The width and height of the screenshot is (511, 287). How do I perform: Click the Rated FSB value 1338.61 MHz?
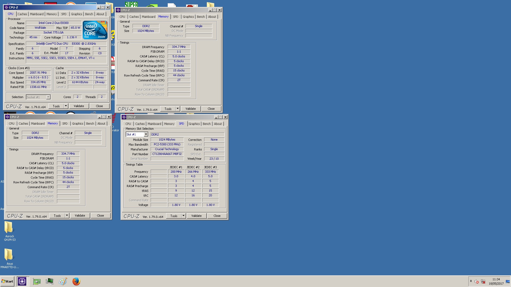pos(38,87)
